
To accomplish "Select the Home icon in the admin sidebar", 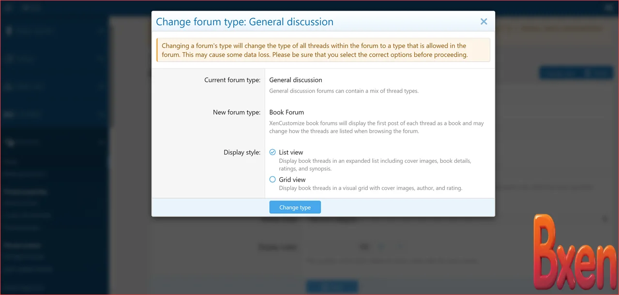I will [x=10, y=31].
